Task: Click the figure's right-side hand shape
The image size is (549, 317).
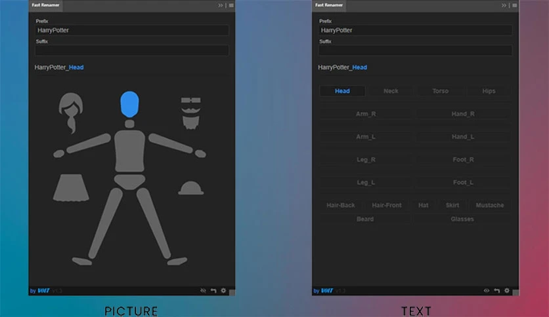Action: pyautogui.click(x=200, y=154)
